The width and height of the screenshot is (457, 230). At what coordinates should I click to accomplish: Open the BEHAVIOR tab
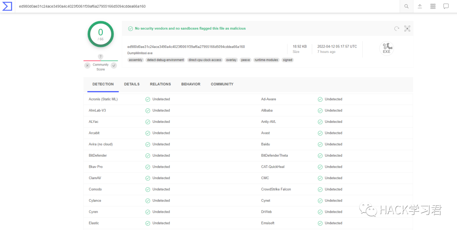pyautogui.click(x=190, y=84)
